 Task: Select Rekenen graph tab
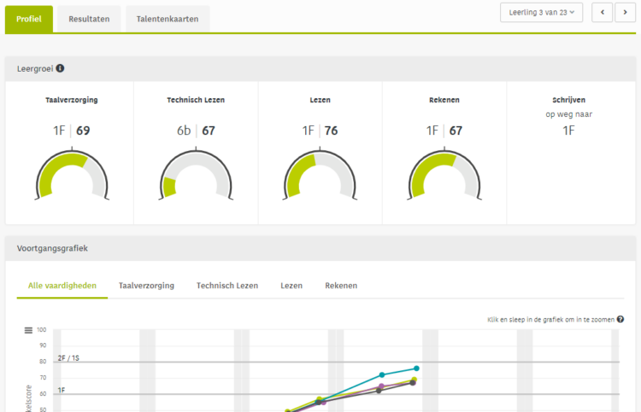click(x=341, y=286)
